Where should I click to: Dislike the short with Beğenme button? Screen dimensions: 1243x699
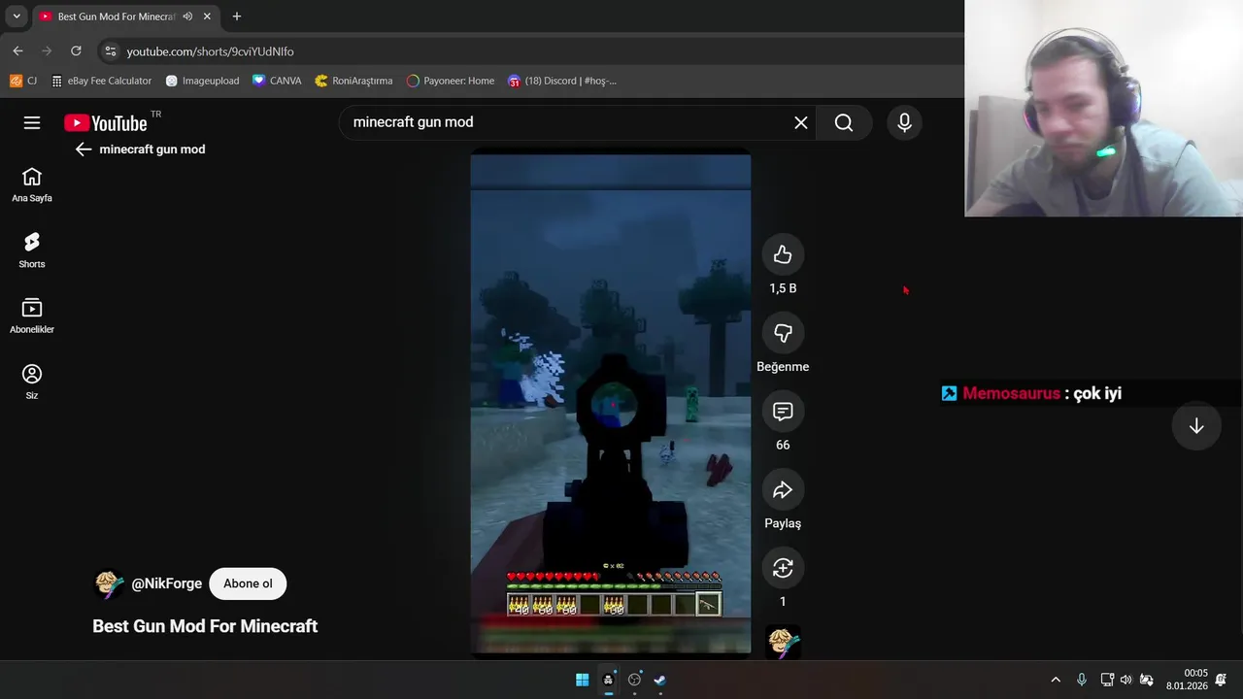(783, 333)
